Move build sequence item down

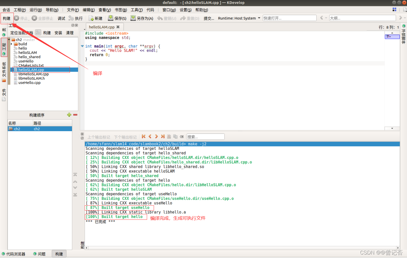[x=75, y=188]
